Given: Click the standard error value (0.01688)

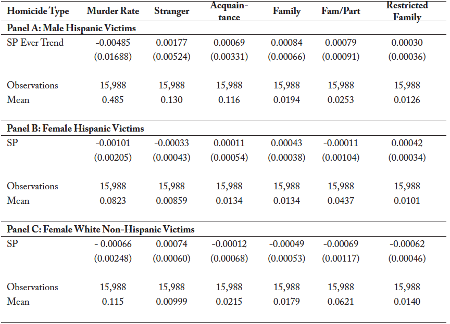Looking at the screenshot, I should point(113,57).
